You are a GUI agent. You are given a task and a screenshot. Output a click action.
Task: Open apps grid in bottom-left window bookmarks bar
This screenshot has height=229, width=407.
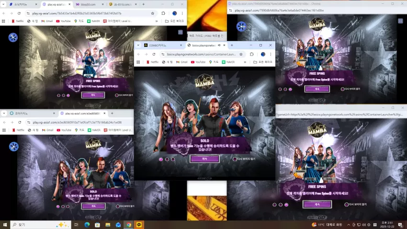click(4, 130)
